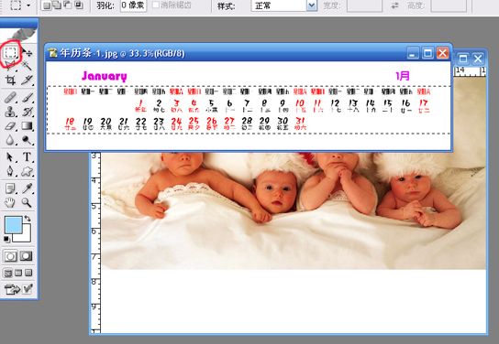Image resolution: width=499 pixels, height=344 pixels.
Task: Pick the Magic Wand tool
Action: pos(28,66)
